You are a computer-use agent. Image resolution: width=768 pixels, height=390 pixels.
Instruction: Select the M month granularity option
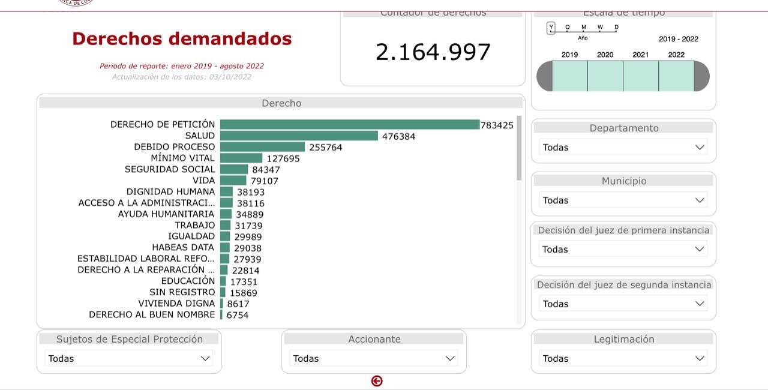click(584, 28)
